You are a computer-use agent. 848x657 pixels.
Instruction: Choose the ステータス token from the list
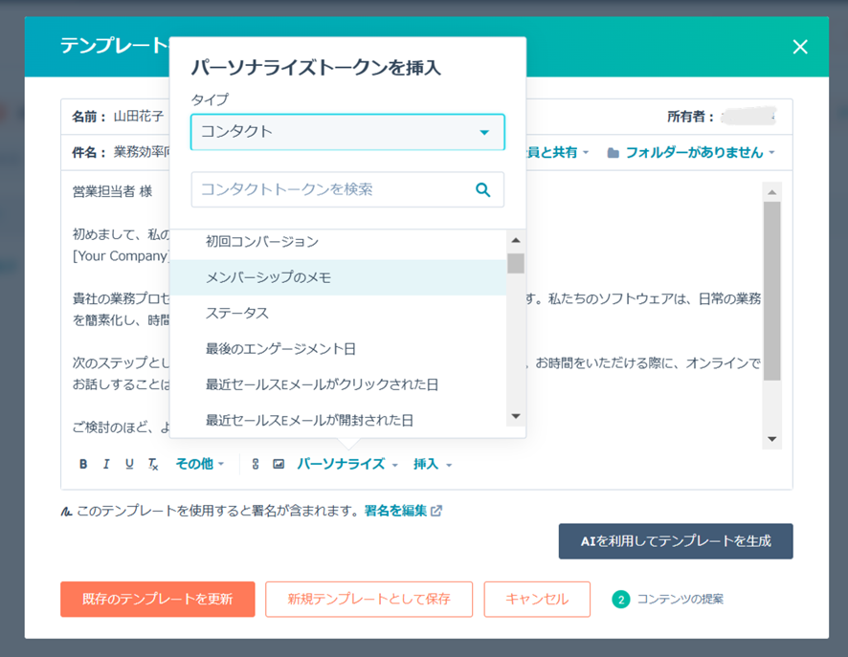(339, 314)
